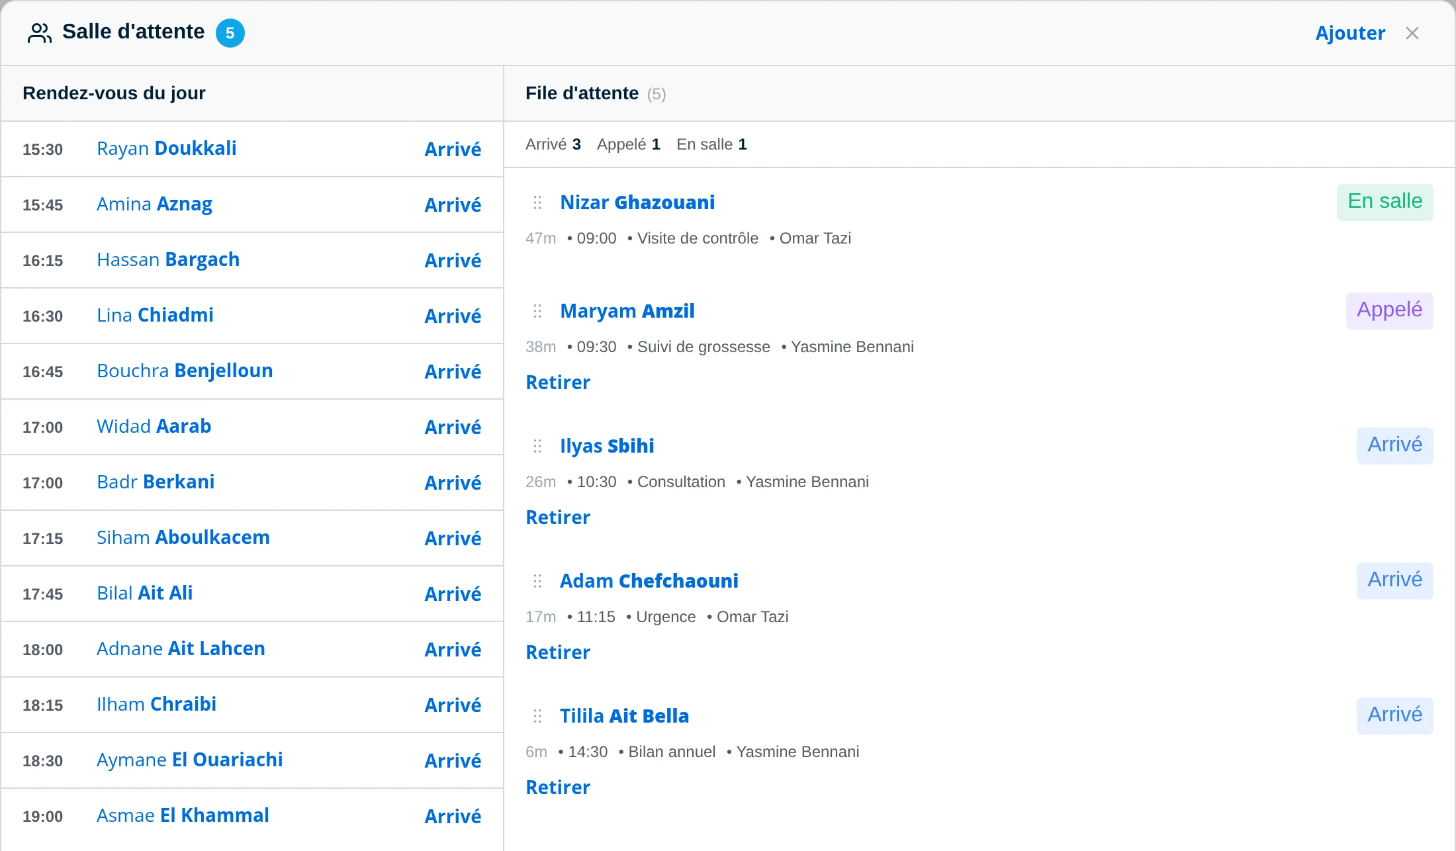This screenshot has height=851, width=1456.
Task: Close the Salle d'attente panel
Action: [x=1412, y=33]
